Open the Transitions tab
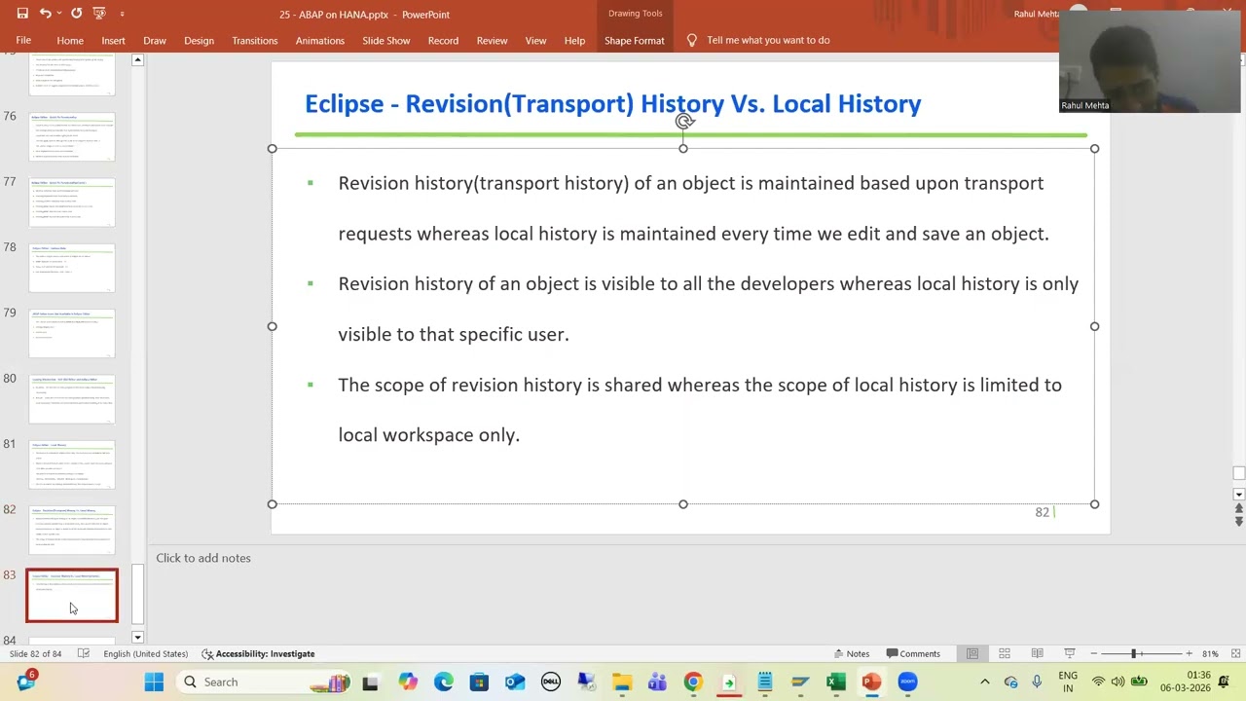 click(x=255, y=40)
